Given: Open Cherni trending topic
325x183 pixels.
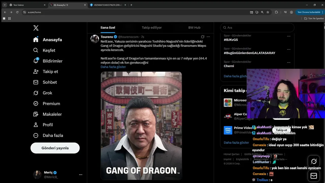Looking at the screenshot, I should coord(229,66).
